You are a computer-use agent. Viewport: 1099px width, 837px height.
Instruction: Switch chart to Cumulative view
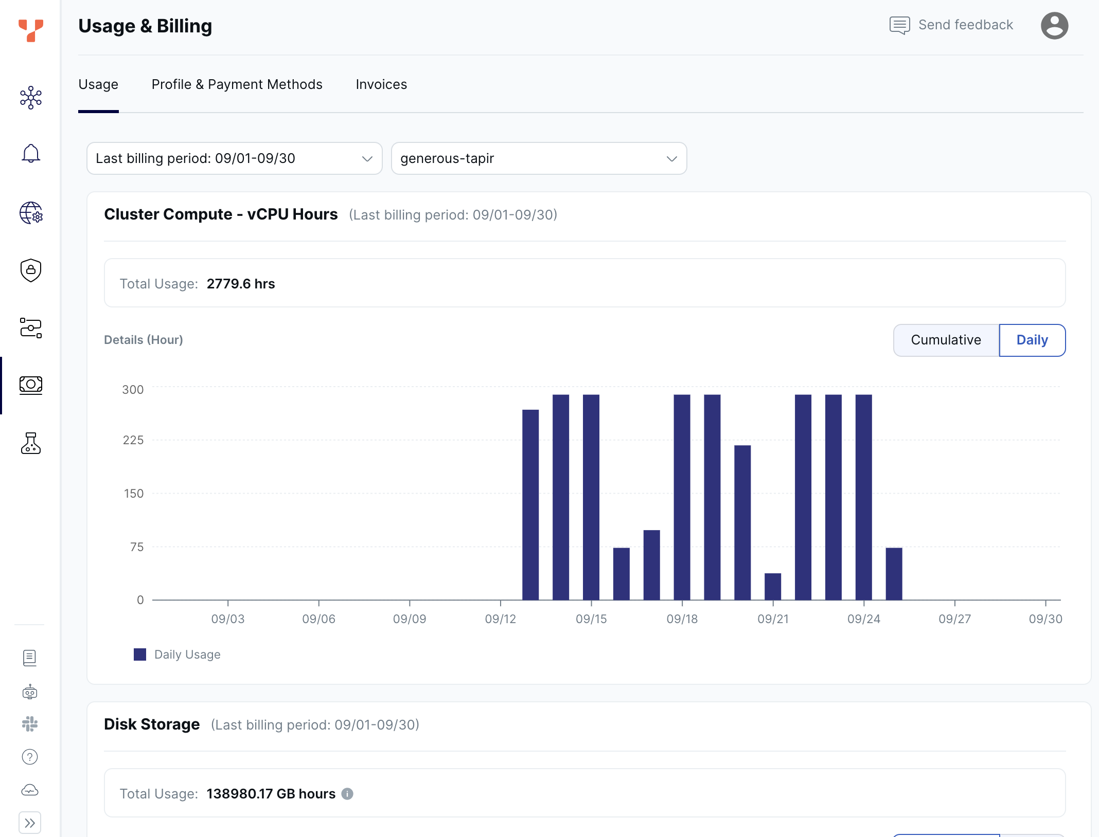click(x=946, y=340)
